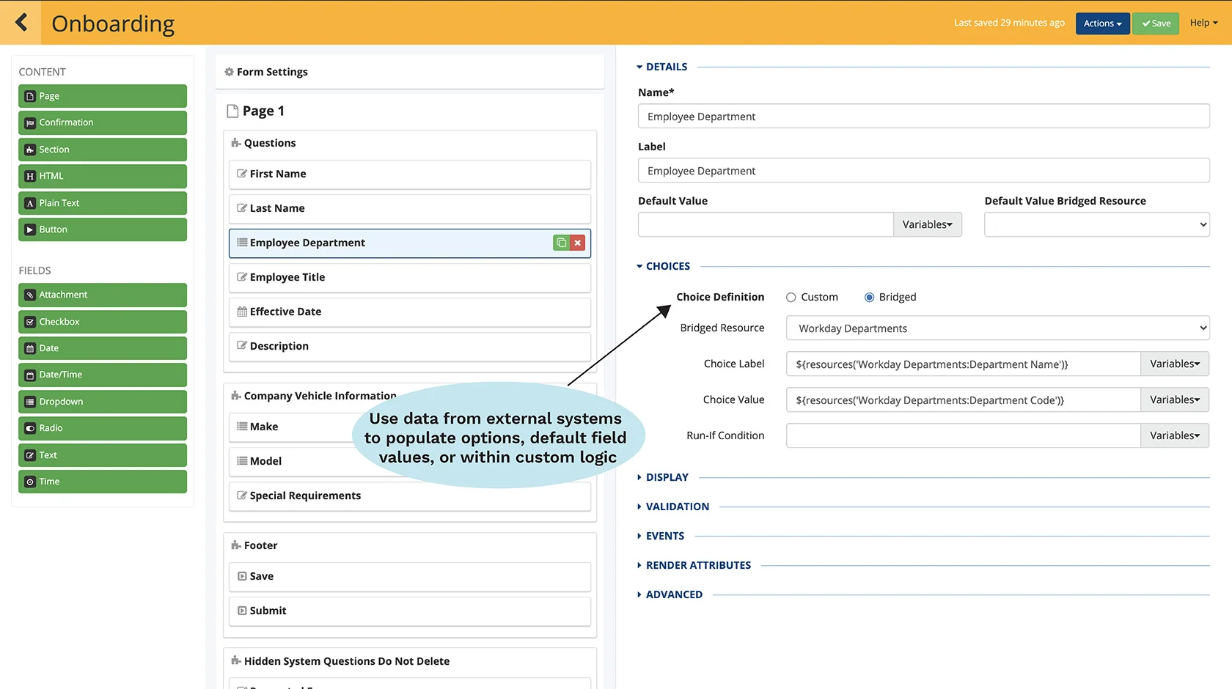The width and height of the screenshot is (1232, 689).
Task: Select the Employee Title field
Action: point(410,278)
